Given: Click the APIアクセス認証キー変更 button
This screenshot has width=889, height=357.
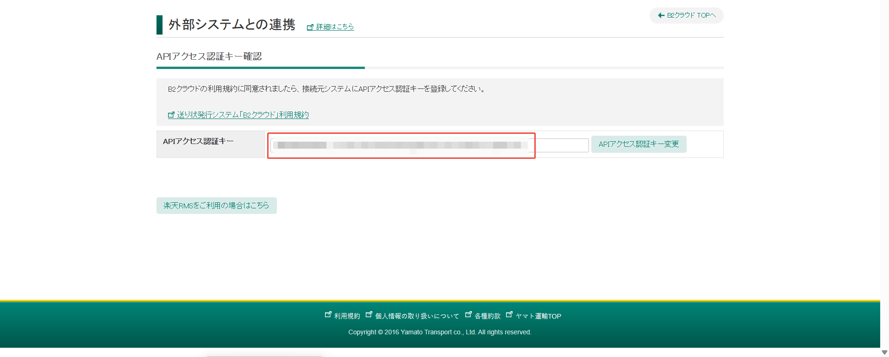Looking at the screenshot, I should [639, 144].
